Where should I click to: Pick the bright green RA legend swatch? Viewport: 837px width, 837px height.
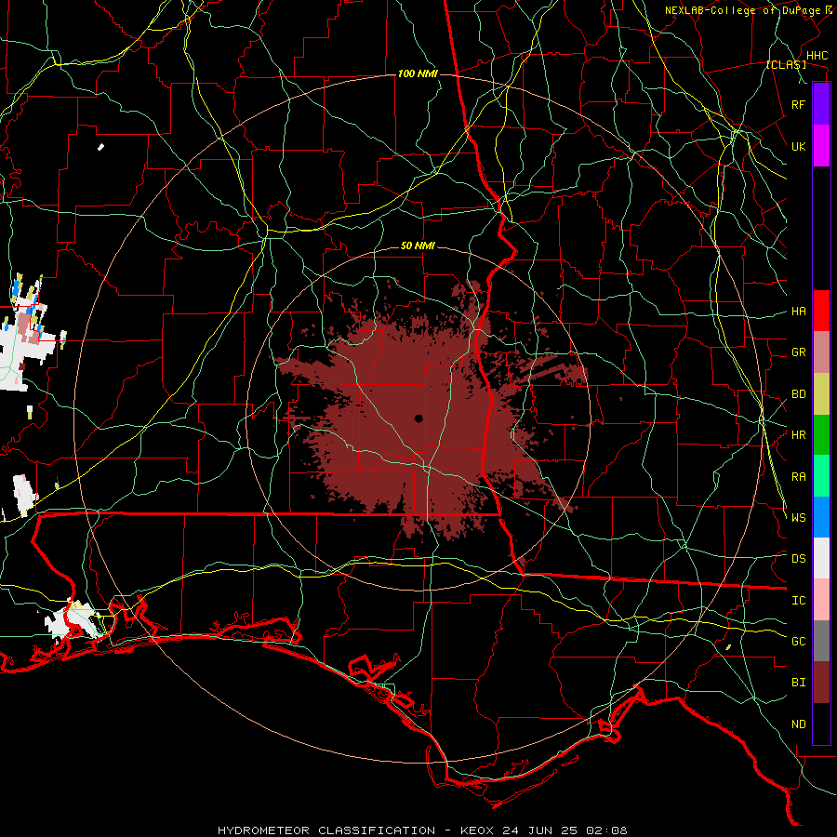coord(821,476)
